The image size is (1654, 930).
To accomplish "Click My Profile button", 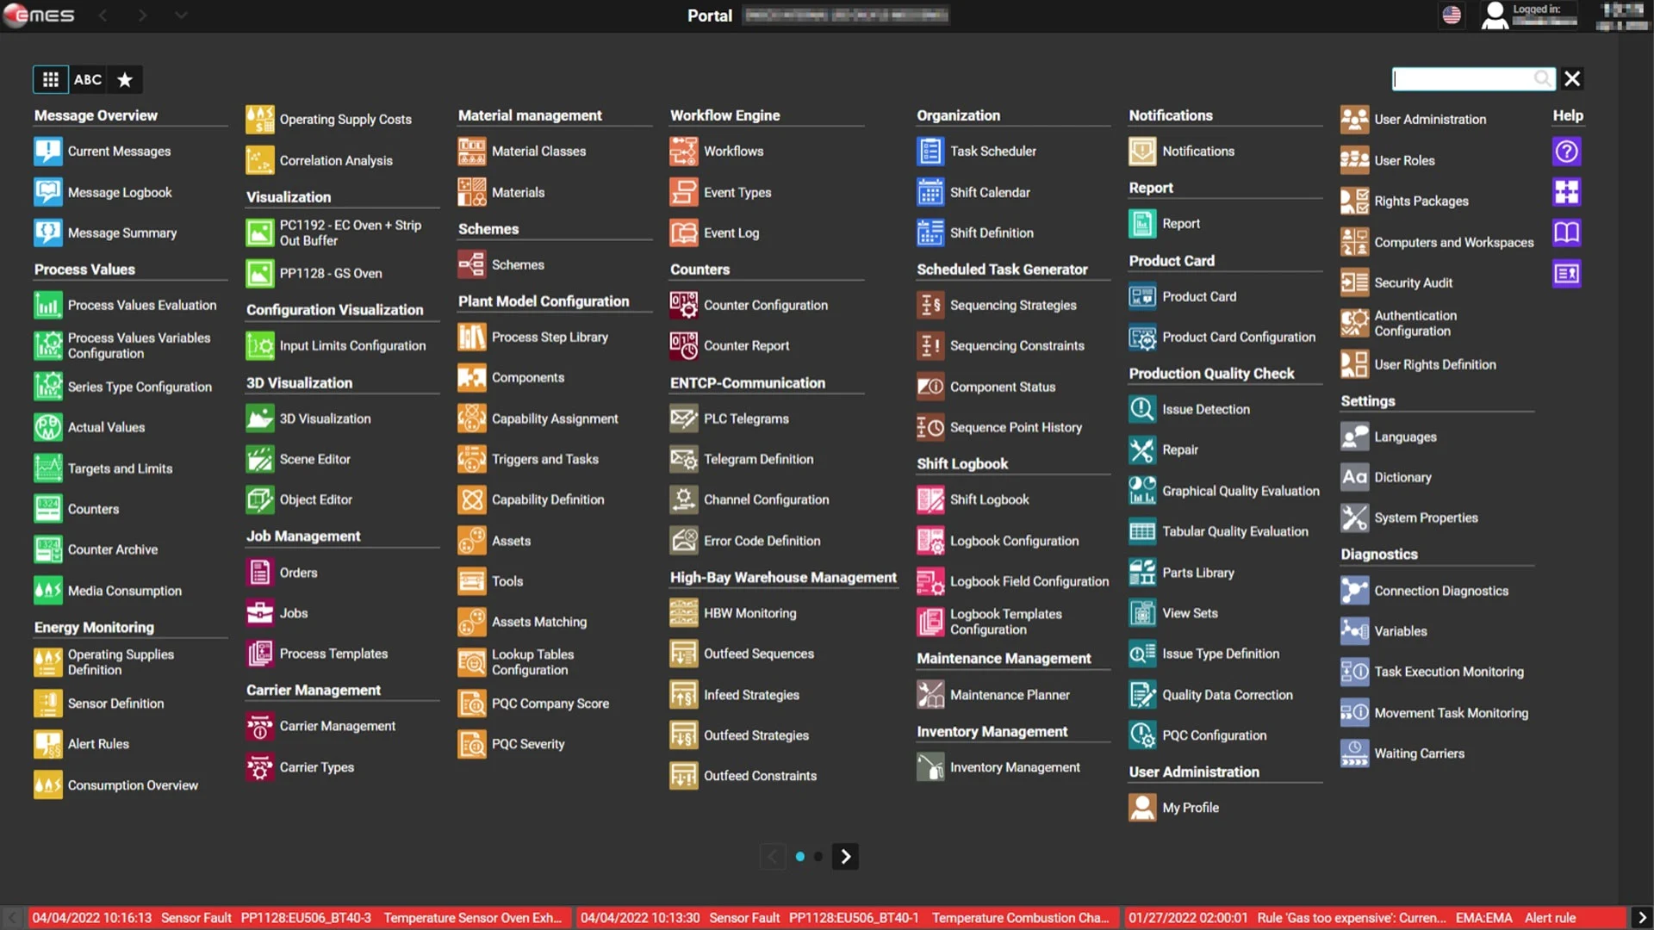I will point(1191,808).
